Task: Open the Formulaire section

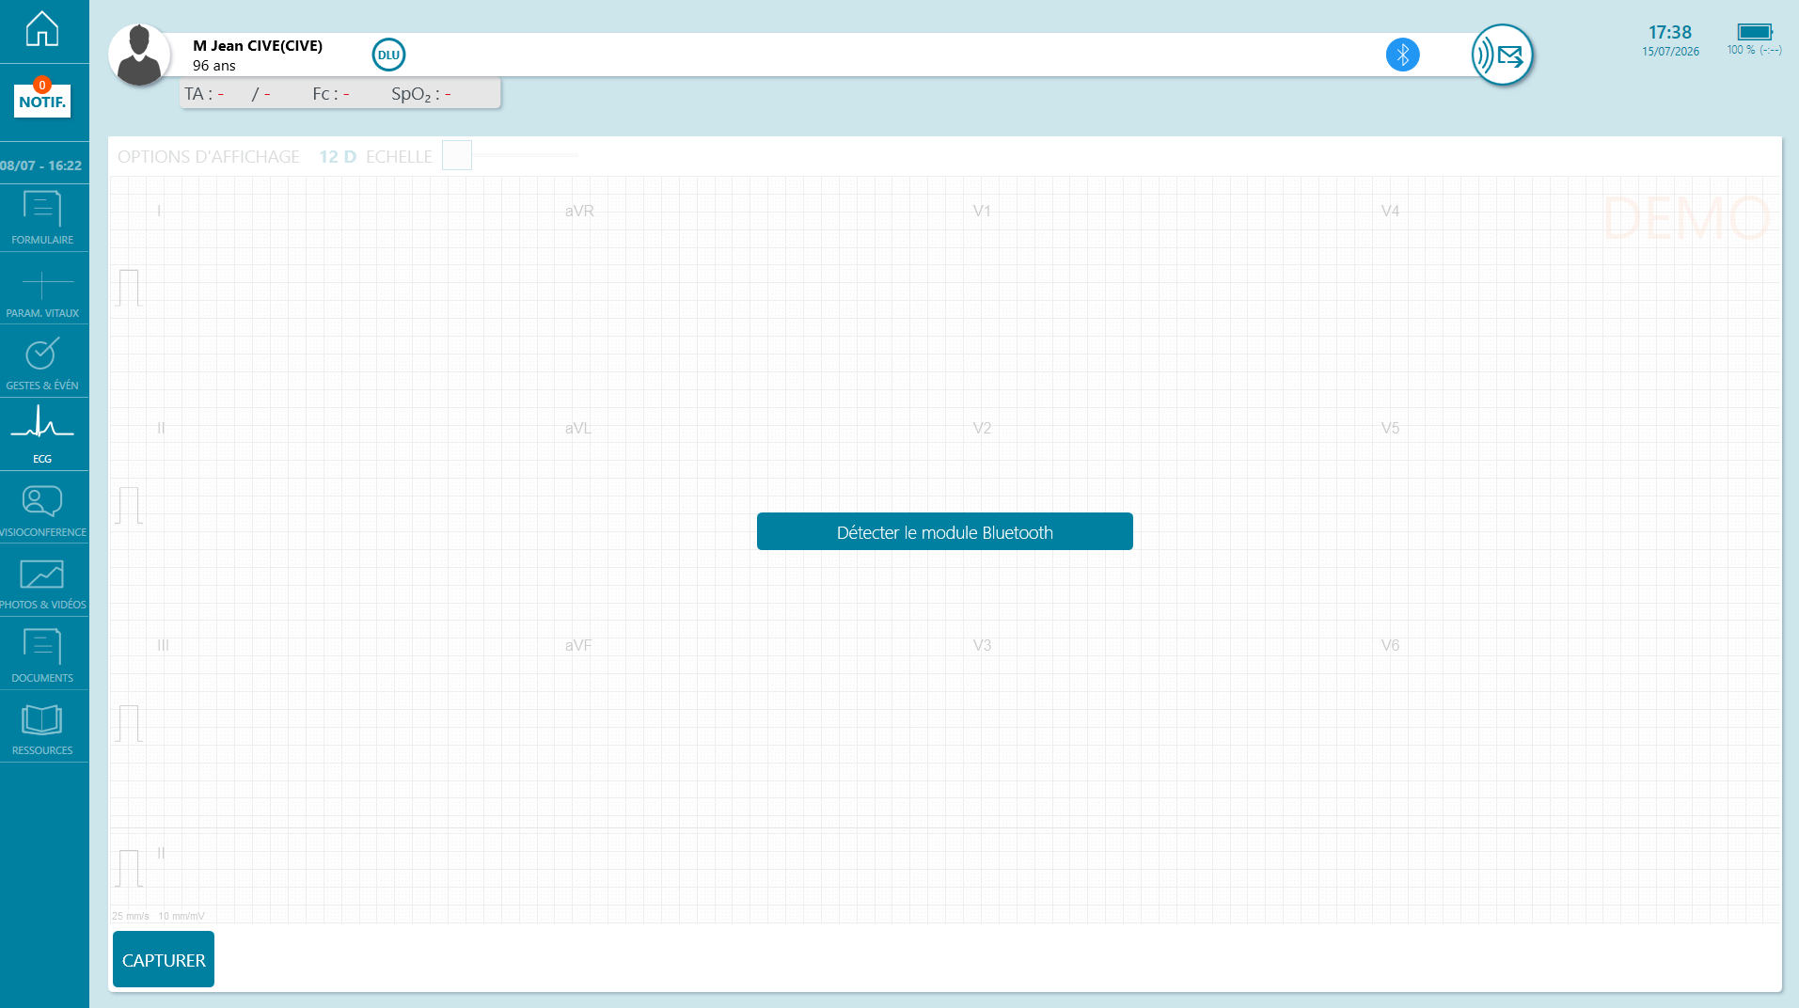Action: tap(42, 218)
